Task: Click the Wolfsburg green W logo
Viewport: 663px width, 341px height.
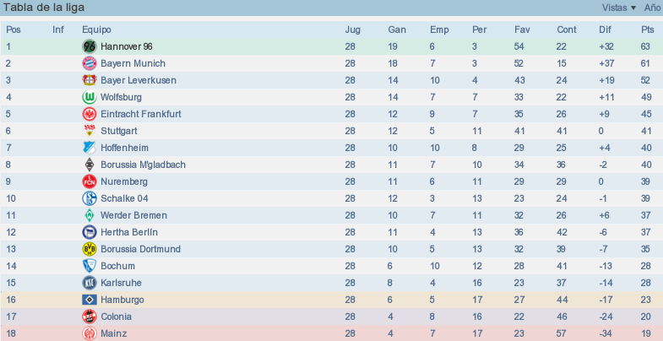Action: [90, 97]
